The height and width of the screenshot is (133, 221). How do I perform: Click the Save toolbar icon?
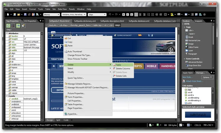pos(25,14)
